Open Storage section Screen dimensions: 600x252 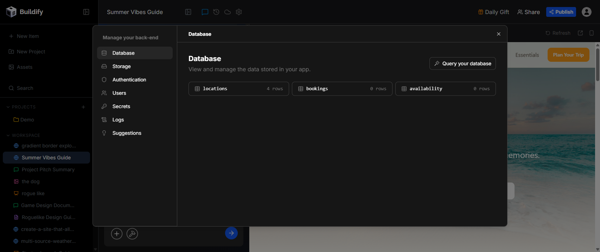tap(135, 66)
